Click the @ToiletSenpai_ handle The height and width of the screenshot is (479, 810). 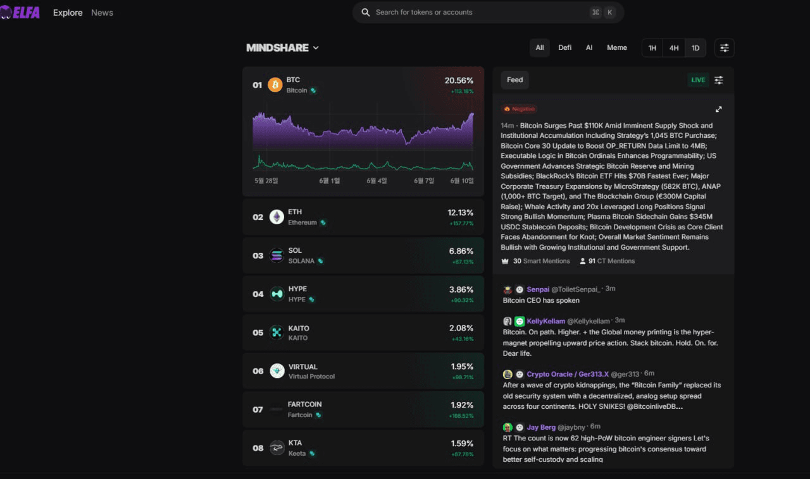576,289
